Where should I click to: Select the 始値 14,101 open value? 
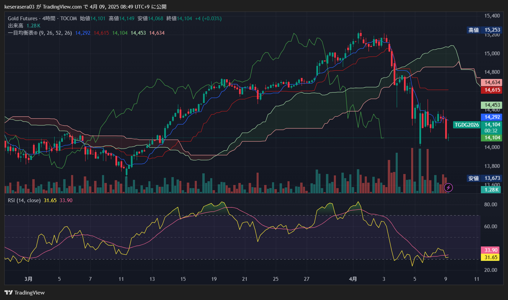click(93, 19)
